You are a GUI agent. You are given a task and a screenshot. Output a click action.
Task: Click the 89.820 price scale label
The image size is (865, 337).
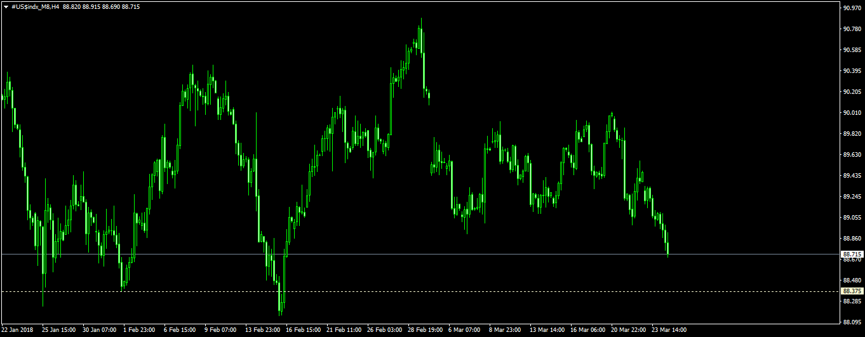click(851, 134)
